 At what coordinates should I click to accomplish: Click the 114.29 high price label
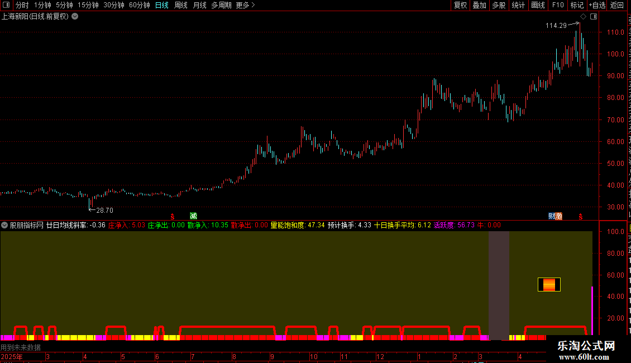pos(556,25)
